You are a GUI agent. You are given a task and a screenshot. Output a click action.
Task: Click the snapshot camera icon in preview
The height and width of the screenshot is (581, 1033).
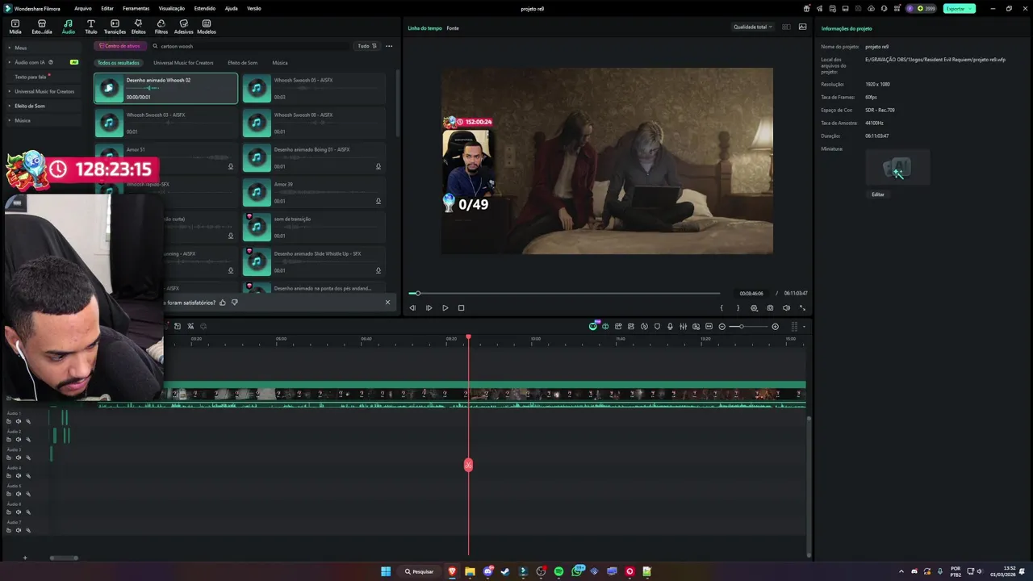[770, 307]
